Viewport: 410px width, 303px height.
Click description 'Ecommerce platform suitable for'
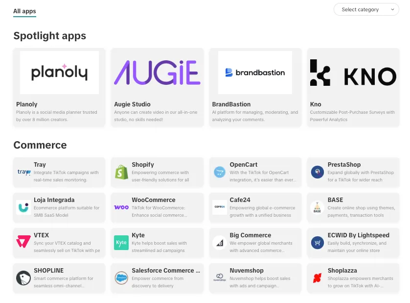coord(67,208)
